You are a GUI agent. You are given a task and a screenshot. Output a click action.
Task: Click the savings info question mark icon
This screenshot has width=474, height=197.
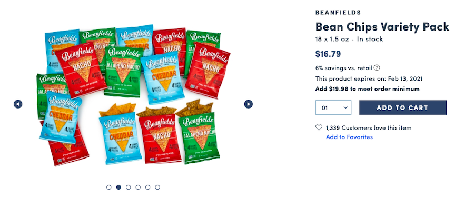pyautogui.click(x=377, y=67)
